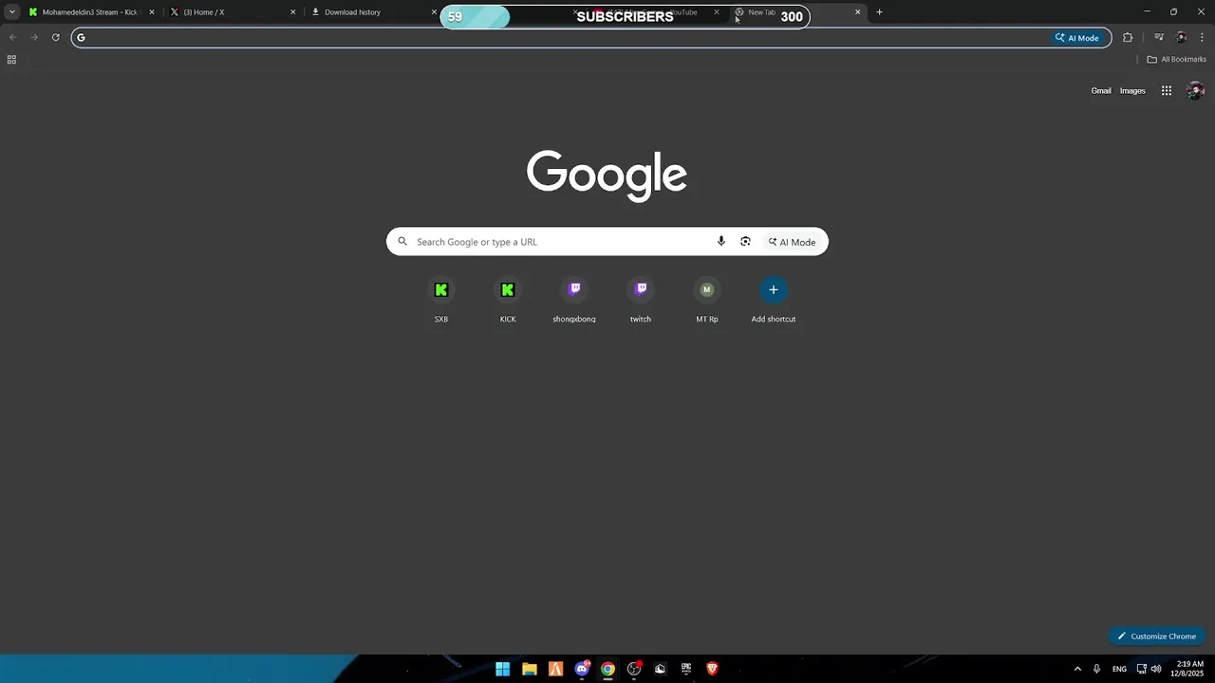Open the Chrome three-dot menu

point(1202,38)
